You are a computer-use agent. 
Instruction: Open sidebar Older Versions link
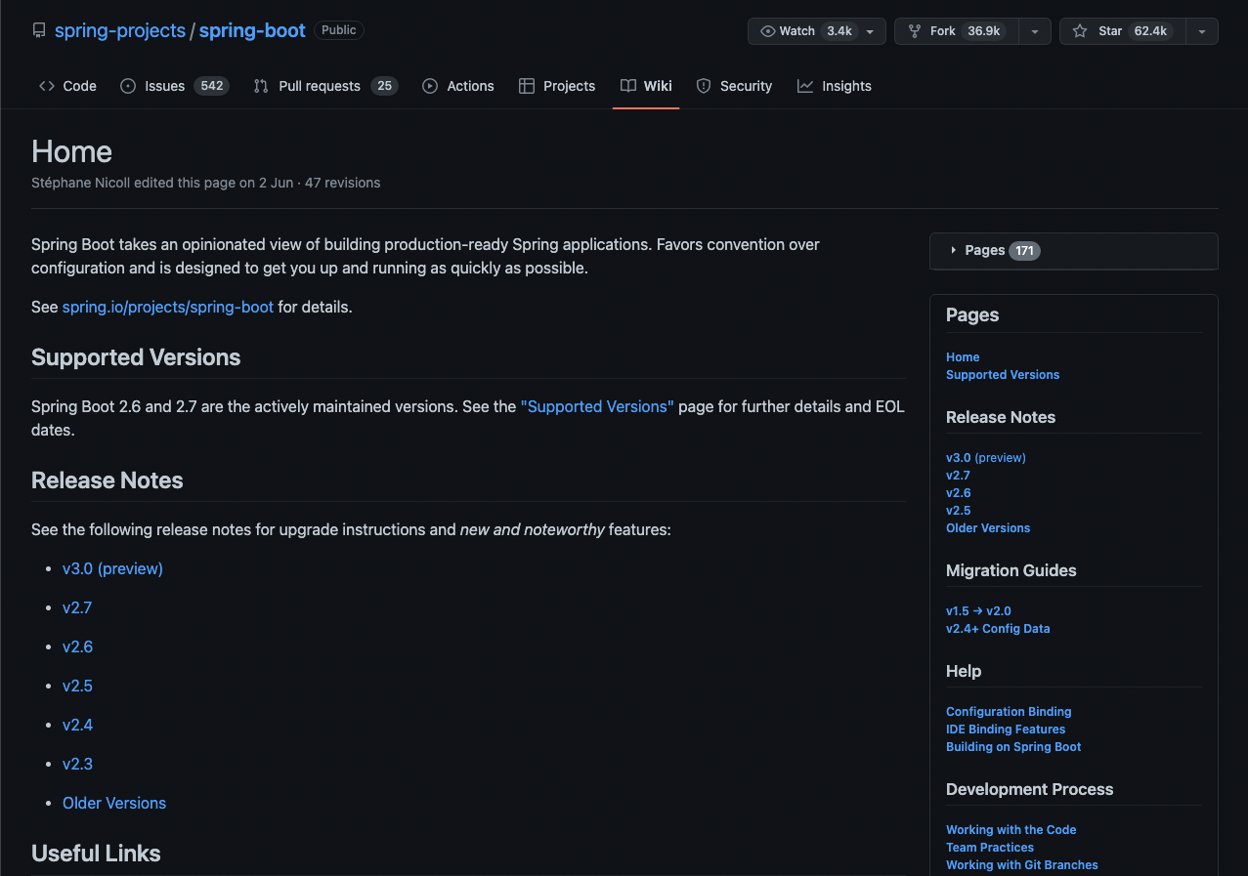(x=988, y=528)
